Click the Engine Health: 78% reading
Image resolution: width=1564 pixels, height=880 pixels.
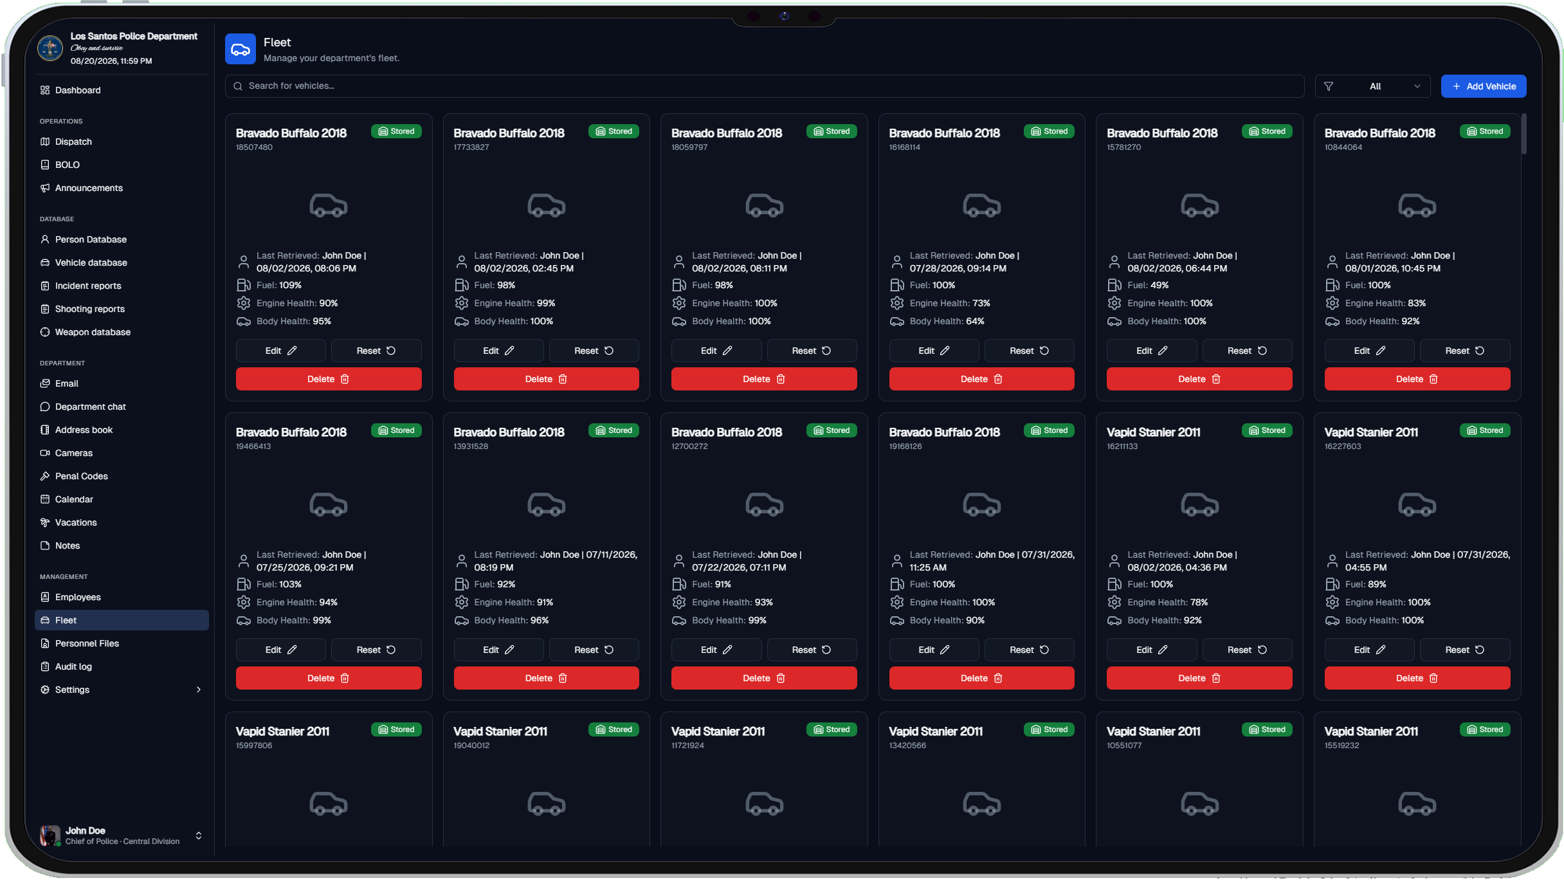coord(1168,602)
